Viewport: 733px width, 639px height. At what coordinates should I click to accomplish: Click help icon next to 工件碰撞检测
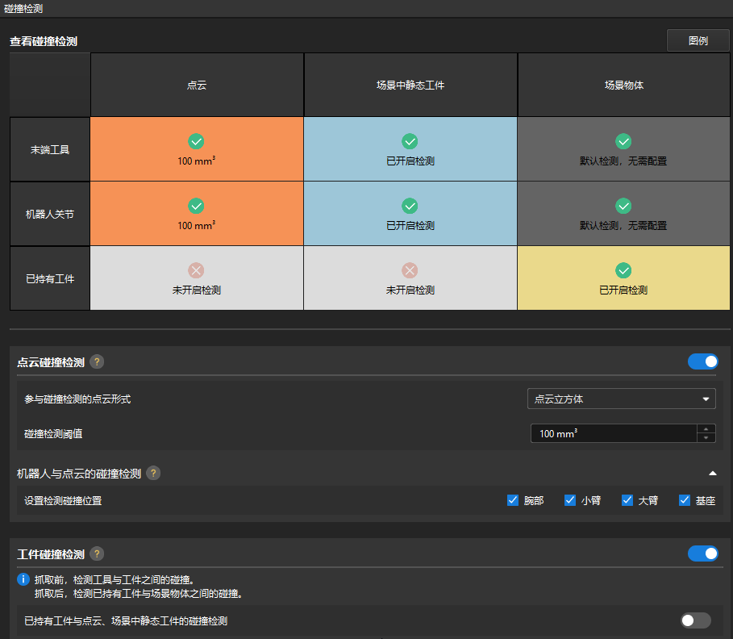(x=97, y=553)
